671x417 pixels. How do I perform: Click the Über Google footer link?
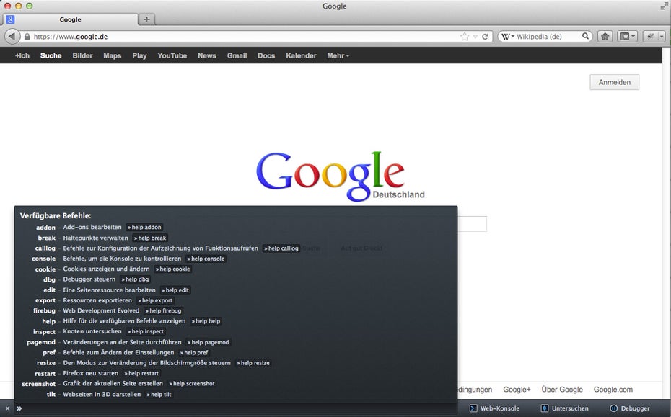tap(562, 390)
